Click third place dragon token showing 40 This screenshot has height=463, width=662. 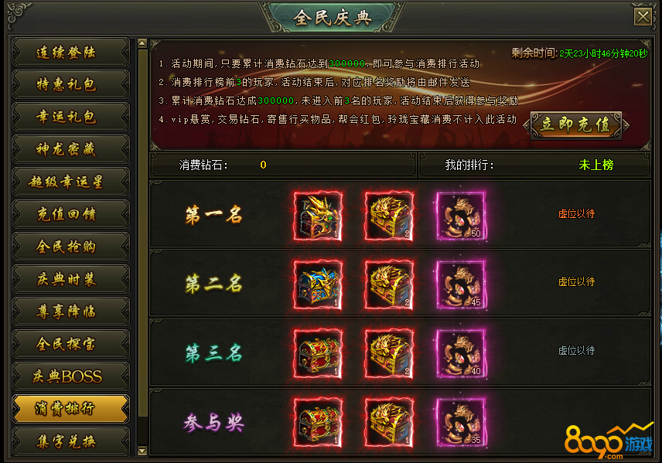pos(461,353)
